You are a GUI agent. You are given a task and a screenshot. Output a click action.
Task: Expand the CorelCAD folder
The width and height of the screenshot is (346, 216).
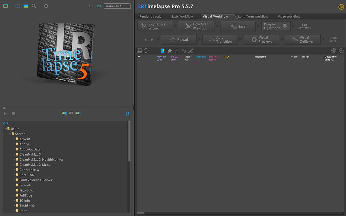tap(14, 175)
